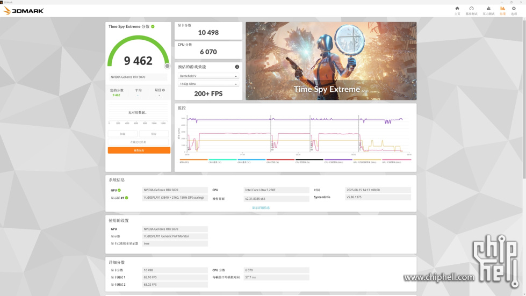Open the game dropdown showing Battlefield V
Viewport: 526px width, 296px height.
pyautogui.click(x=208, y=76)
